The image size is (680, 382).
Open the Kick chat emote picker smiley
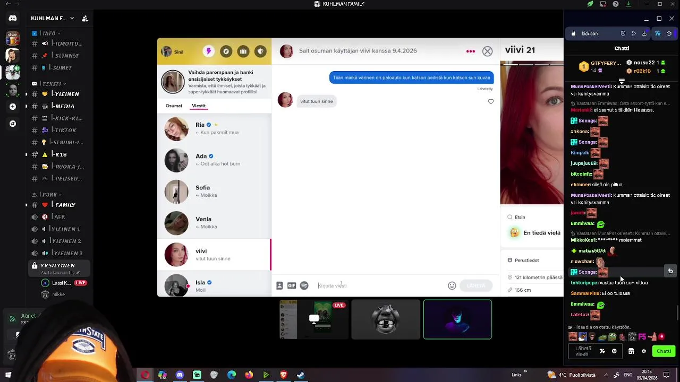pos(614,351)
